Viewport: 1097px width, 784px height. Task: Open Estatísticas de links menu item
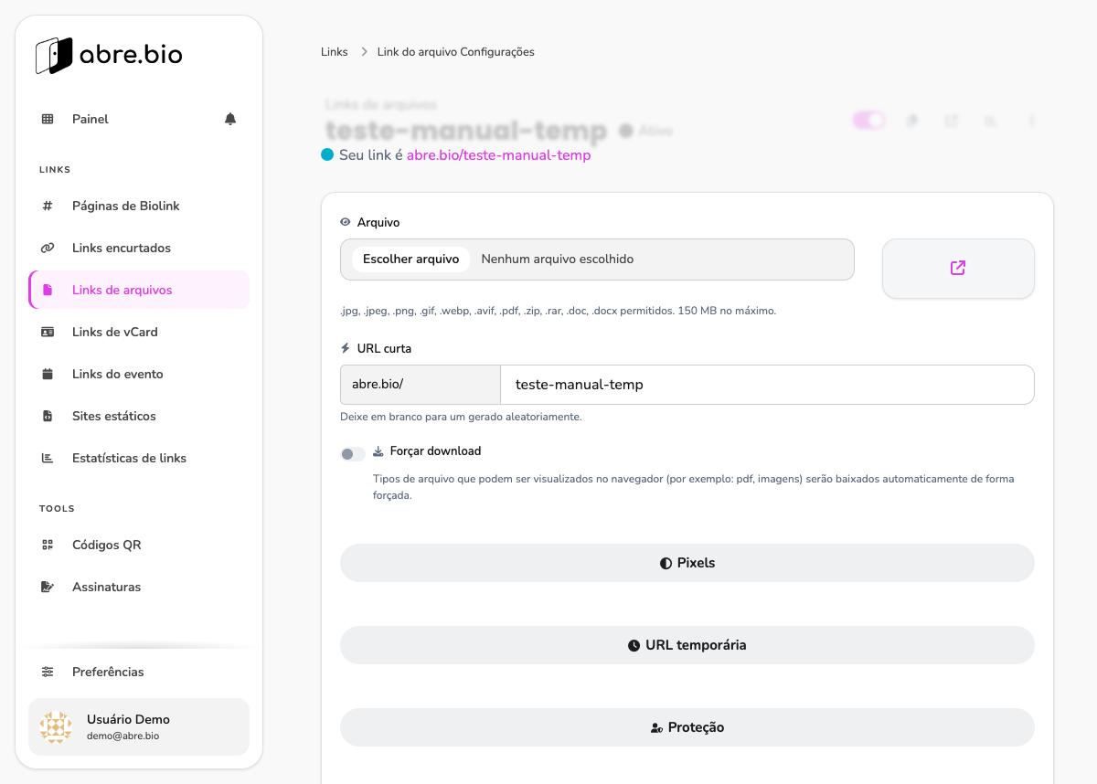point(139,459)
